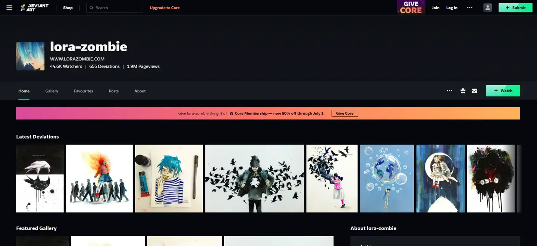Screen dimensions: 537x246
Task: Select the Home tab
Action: point(24,91)
